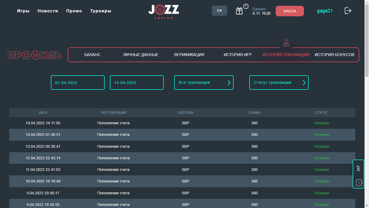Open the Промо menu item

click(74, 11)
